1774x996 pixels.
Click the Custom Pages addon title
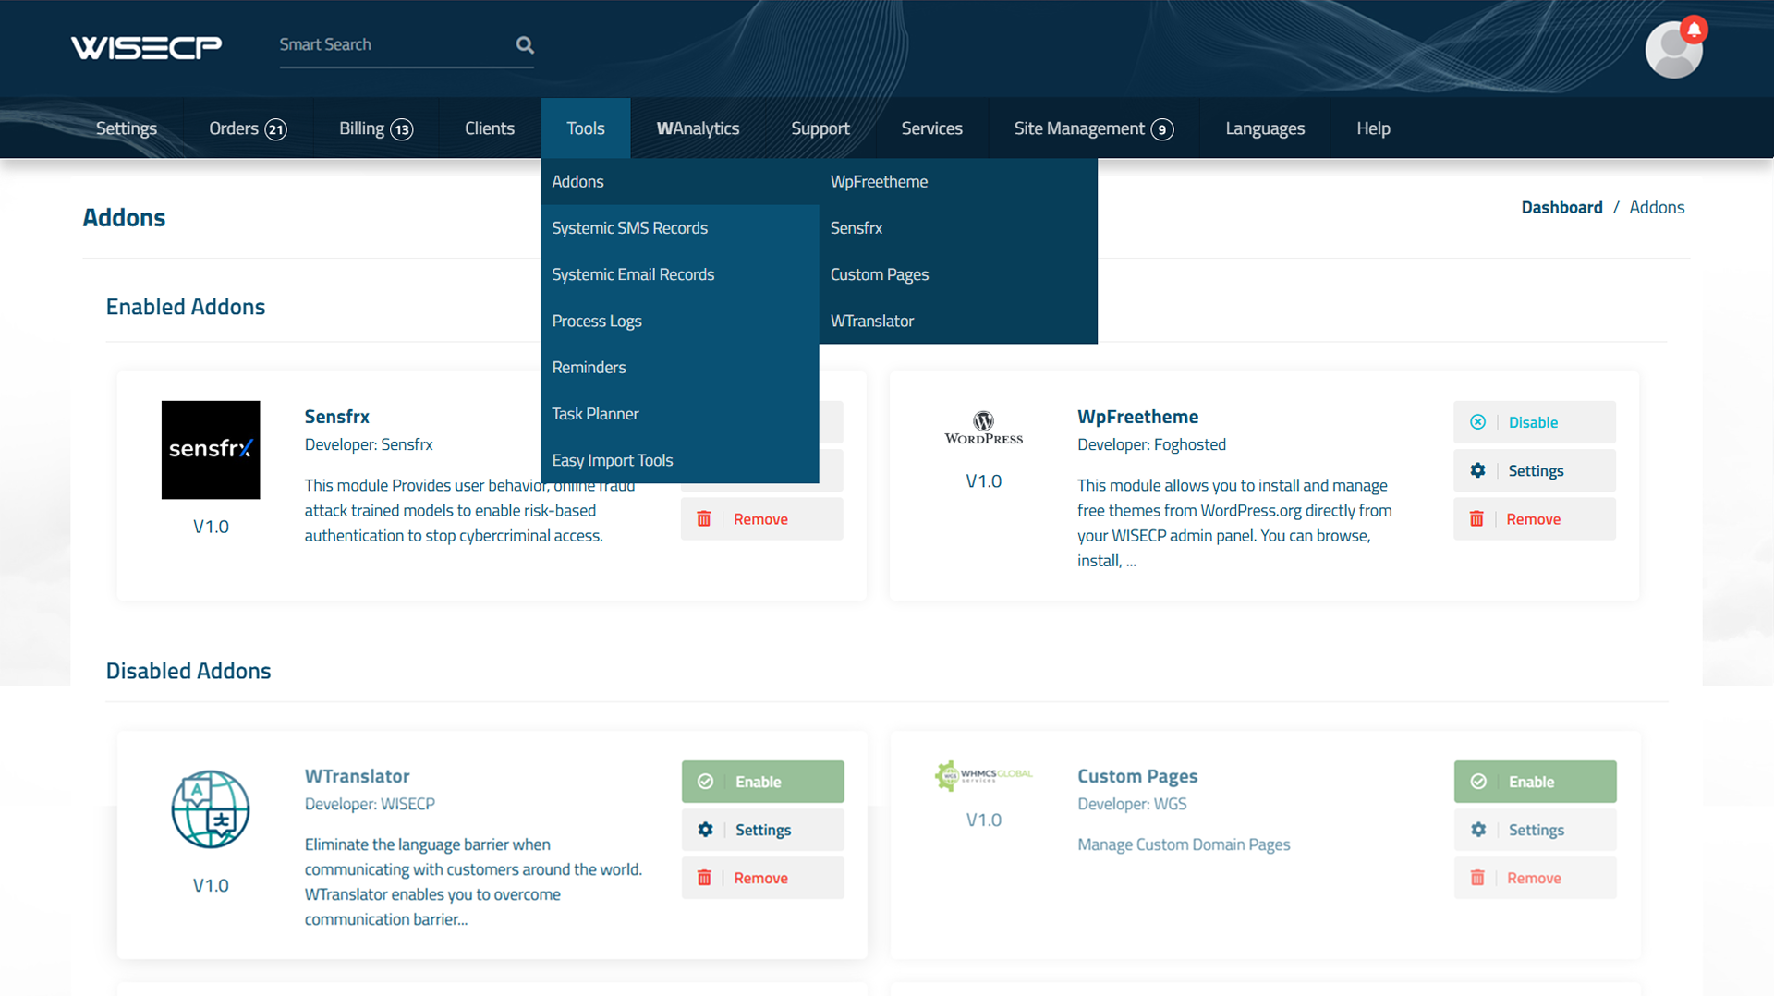pos(1137,776)
